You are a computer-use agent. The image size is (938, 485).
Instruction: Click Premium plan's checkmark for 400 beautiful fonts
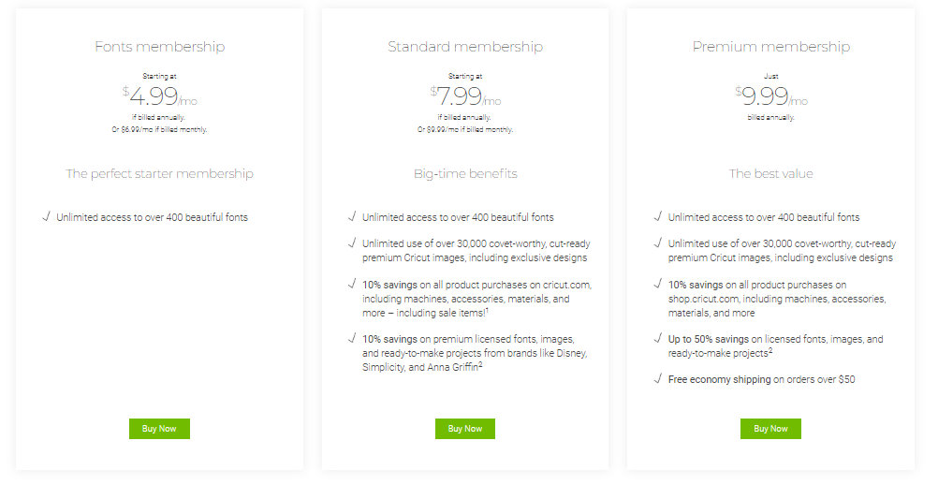[x=657, y=216]
